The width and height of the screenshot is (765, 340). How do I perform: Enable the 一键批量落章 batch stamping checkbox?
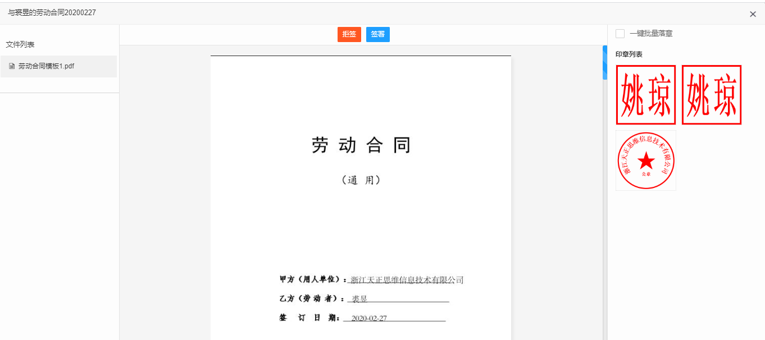620,33
